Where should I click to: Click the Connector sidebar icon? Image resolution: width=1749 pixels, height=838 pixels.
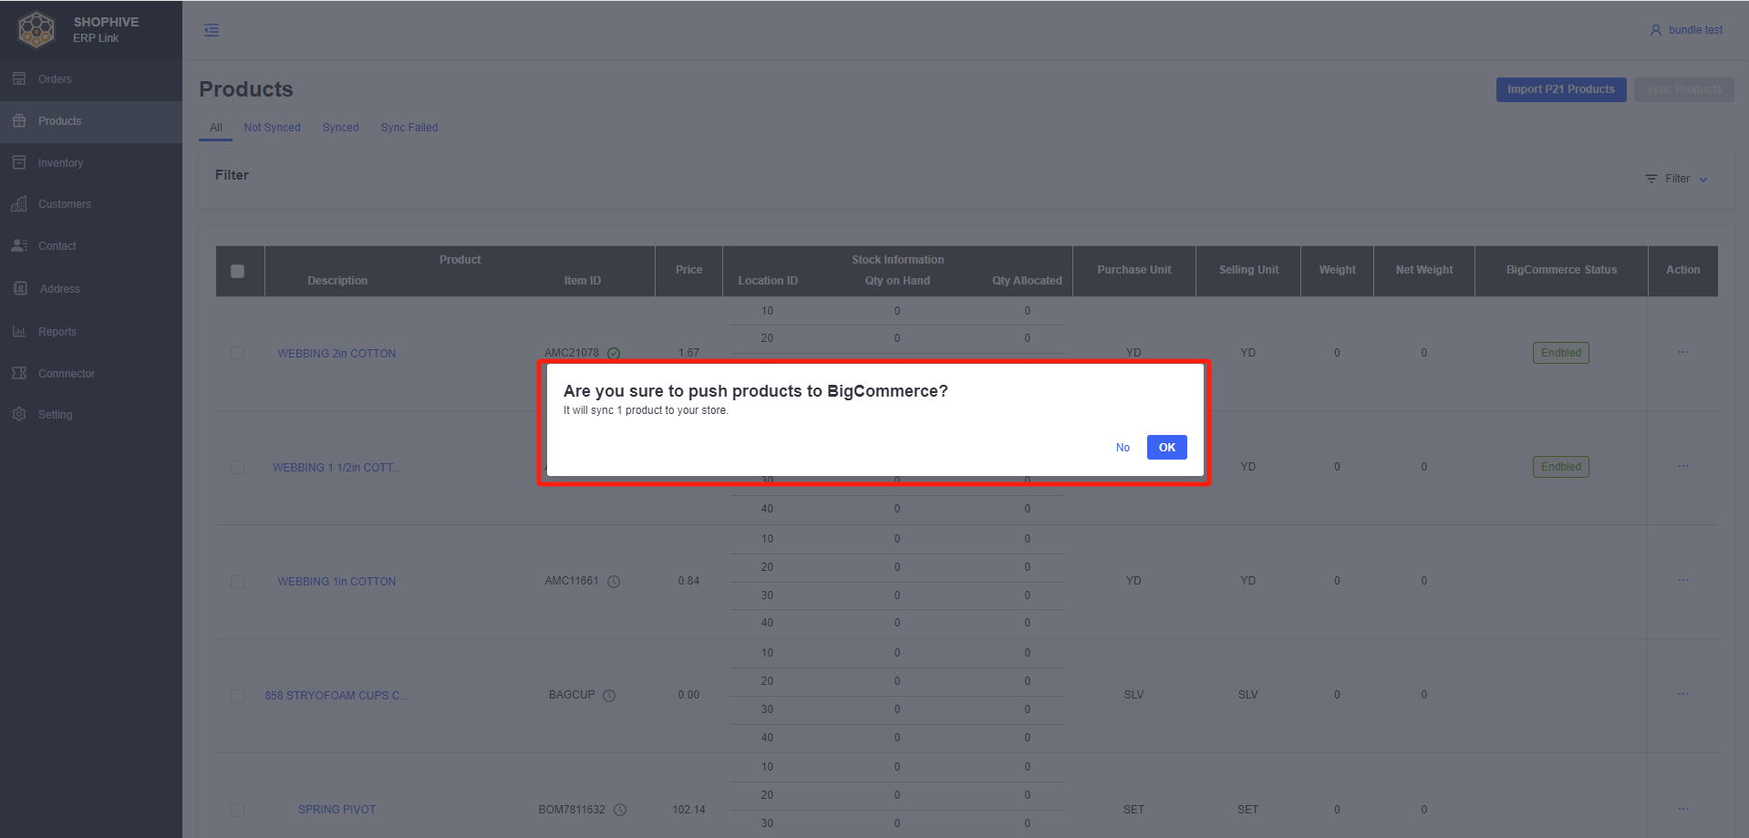tap(19, 373)
